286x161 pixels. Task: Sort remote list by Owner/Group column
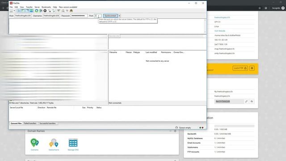tap(179, 52)
